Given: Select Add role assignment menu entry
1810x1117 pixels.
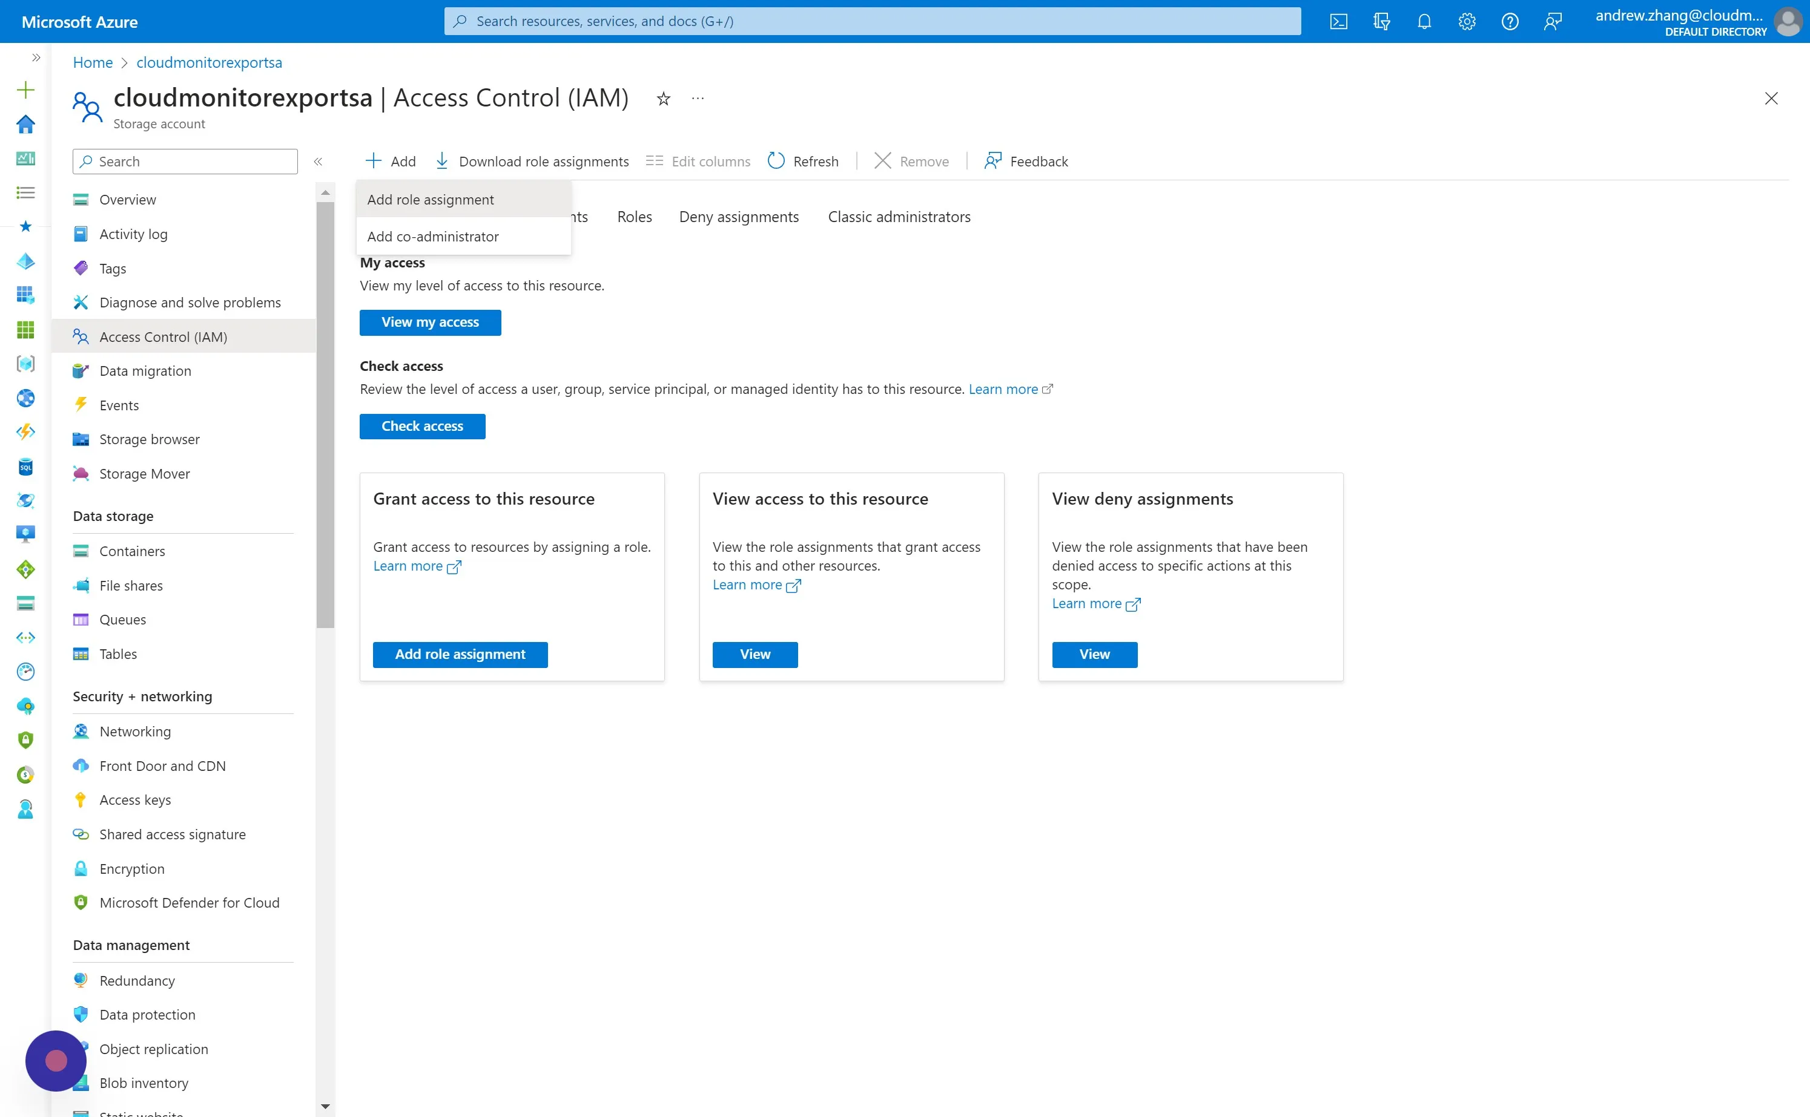Looking at the screenshot, I should (463, 200).
